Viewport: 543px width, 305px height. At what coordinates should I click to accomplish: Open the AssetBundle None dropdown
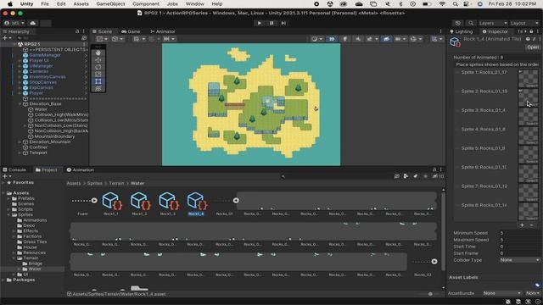[x=501, y=293]
